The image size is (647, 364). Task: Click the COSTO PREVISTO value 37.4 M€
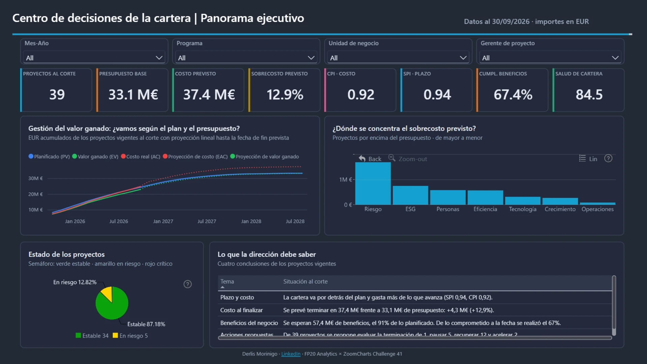(x=209, y=94)
